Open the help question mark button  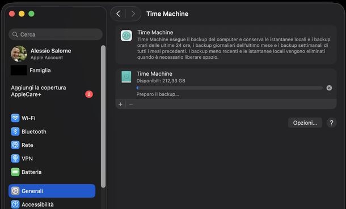point(331,123)
